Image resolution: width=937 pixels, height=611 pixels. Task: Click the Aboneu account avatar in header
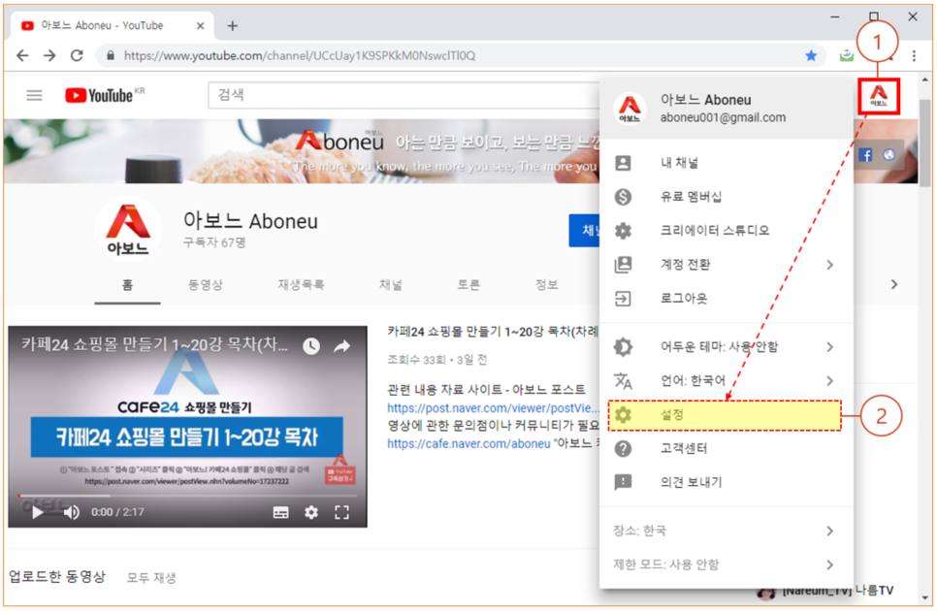[879, 96]
